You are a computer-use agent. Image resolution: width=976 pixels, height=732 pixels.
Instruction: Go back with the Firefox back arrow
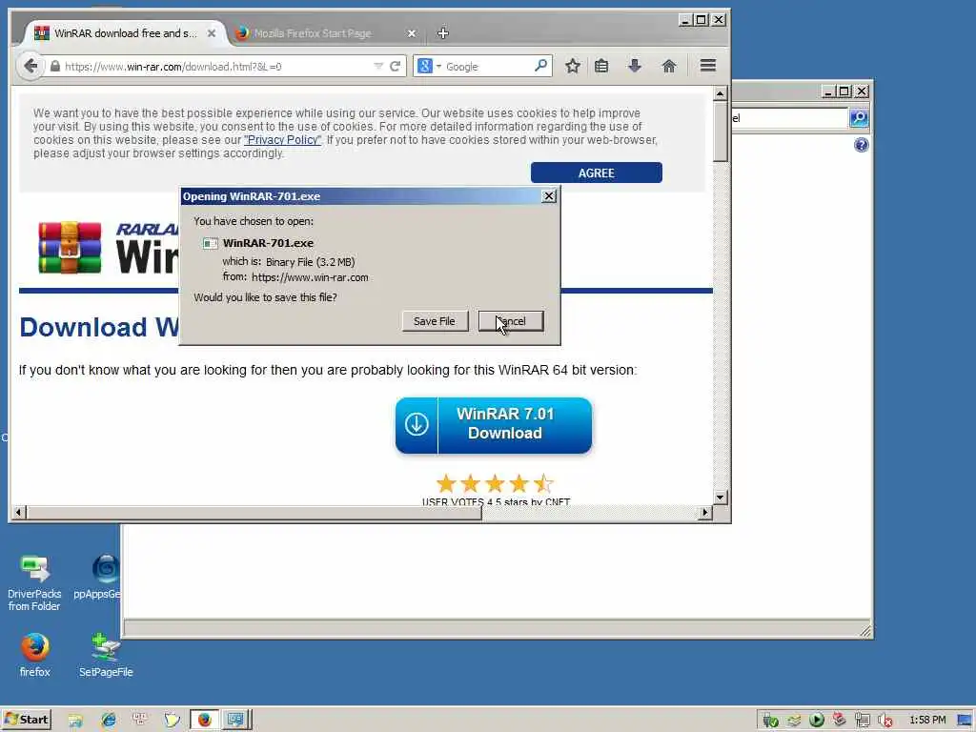click(x=30, y=66)
